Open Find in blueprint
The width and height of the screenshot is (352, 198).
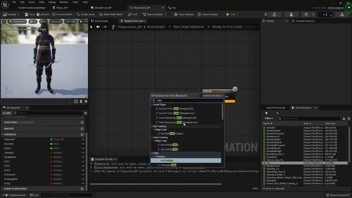coord(133,14)
